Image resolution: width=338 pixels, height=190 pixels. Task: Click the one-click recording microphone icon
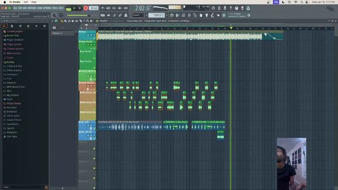point(225,8)
